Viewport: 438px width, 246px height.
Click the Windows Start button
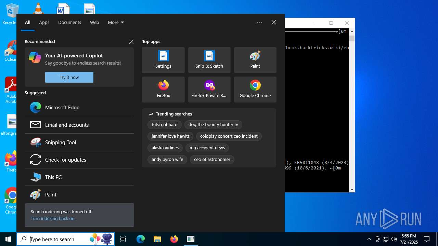pos(8,239)
